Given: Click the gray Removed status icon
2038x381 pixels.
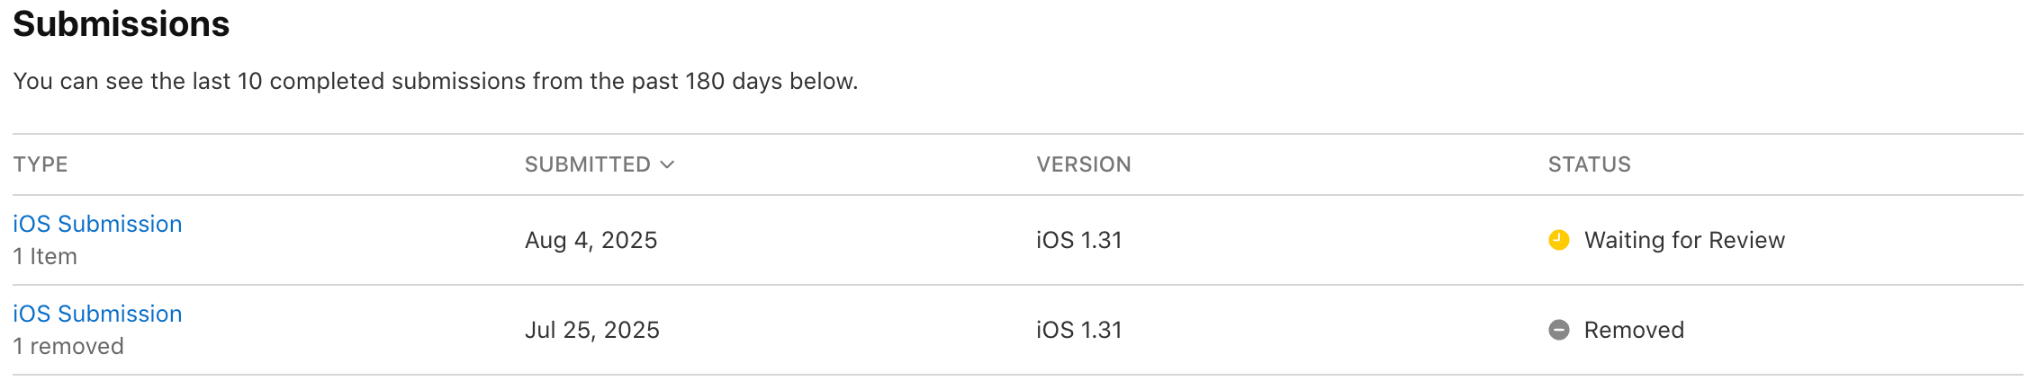Looking at the screenshot, I should point(1559,330).
